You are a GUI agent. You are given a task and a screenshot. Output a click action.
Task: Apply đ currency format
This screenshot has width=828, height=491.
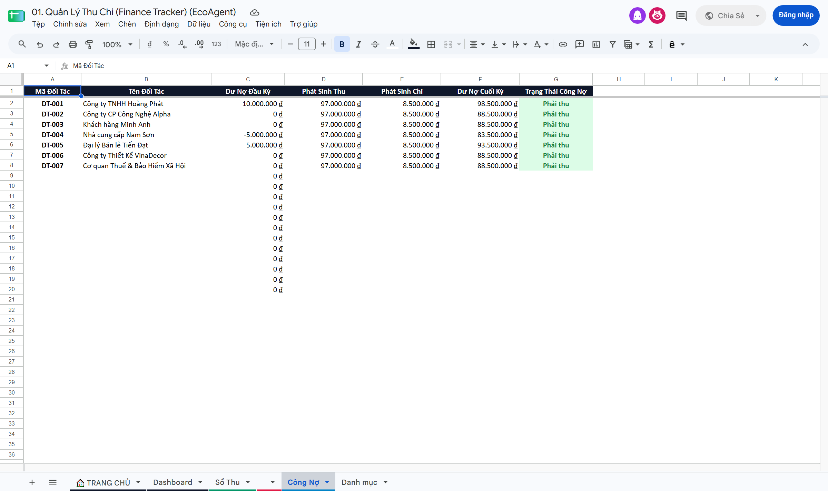pos(149,44)
